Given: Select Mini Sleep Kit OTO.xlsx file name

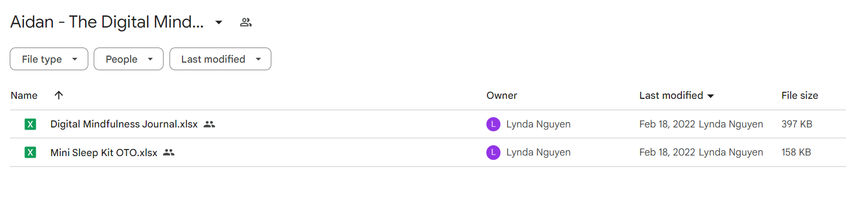Looking at the screenshot, I should pyautogui.click(x=104, y=152).
